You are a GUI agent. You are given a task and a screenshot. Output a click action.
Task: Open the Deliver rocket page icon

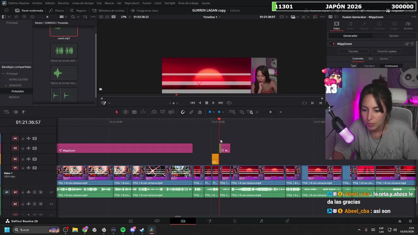(287, 221)
